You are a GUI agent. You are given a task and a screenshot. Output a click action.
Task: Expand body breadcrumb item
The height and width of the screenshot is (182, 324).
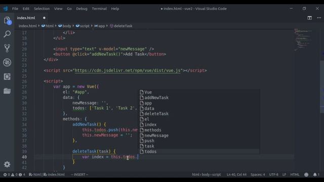[x=65, y=26]
